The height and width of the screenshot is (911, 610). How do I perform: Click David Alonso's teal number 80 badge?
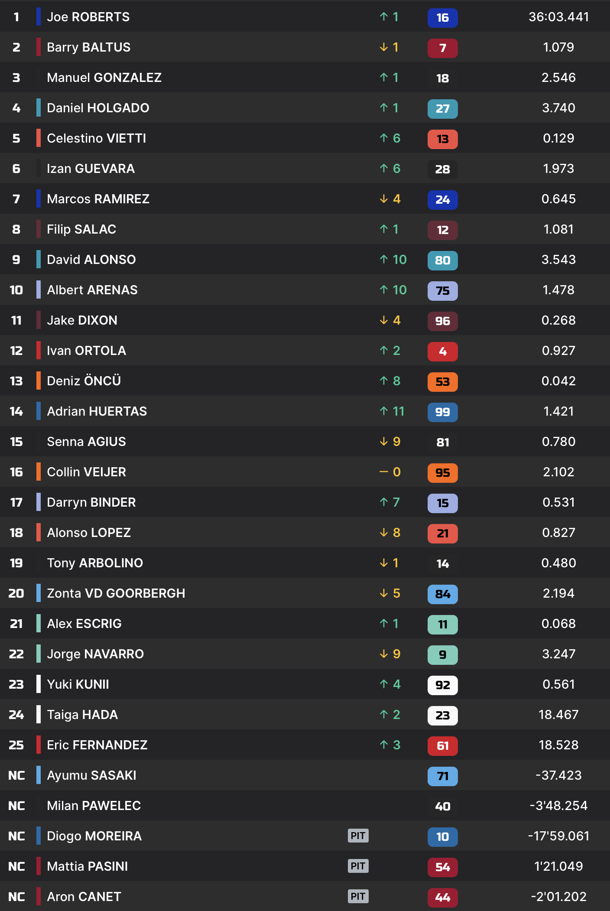tap(442, 260)
